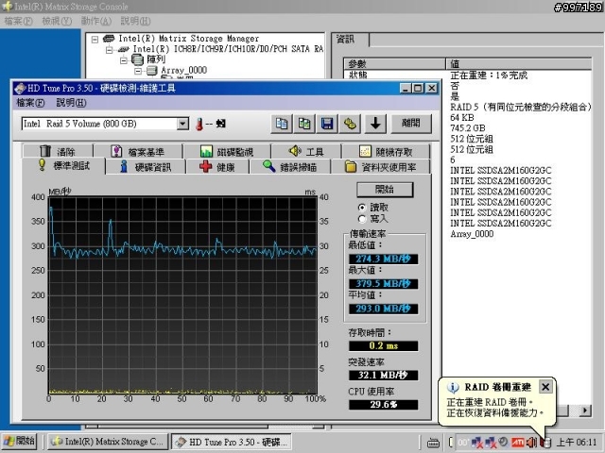
Task: Collapse Intel Matrix Storage Manager root node
Action: click(x=95, y=39)
